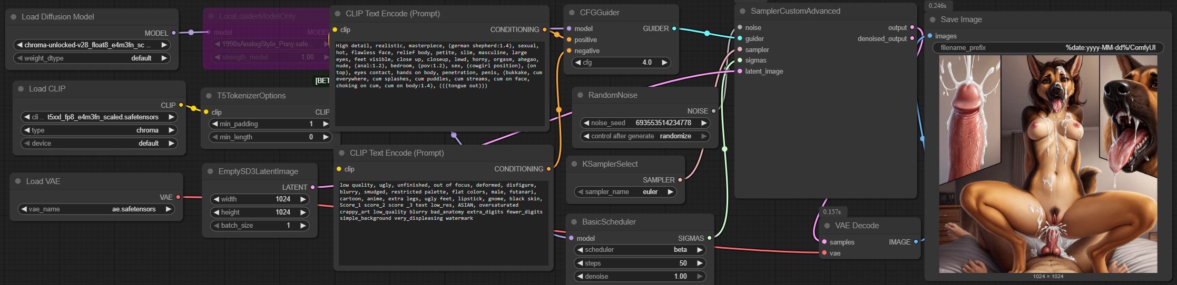This screenshot has height=285, width=1177.
Task: Click the SAMPLER output socket on KSamplerSelect
Action: click(x=680, y=180)
